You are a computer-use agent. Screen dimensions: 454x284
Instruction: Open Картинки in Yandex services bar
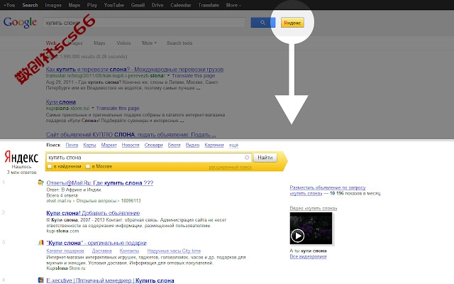click(214, 145)
